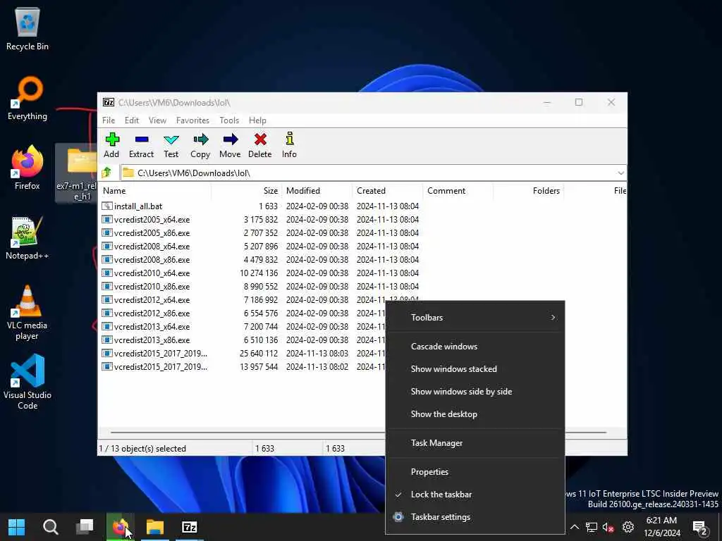Select the 13 957 544 byte vcredist2015 file
This screenshot has height=541, width=722.
coord(243,366)
